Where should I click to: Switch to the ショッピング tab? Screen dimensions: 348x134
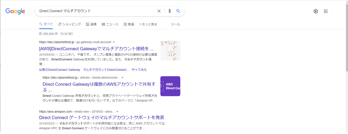pyautogui.click(x=69, y=24)
